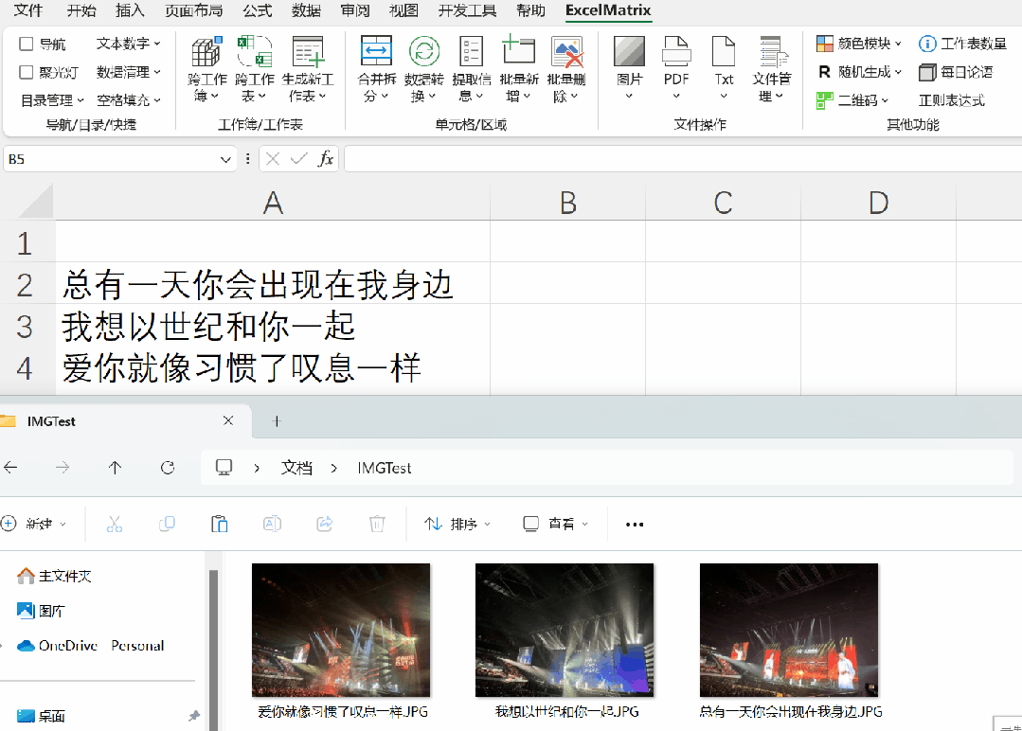The image size is (1022, 731).
Task: Select cell A2 containing 总有一天你会出现在我身边
Action: point(273,284)
